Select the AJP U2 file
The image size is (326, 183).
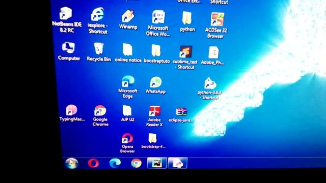(x=127, y=111)
